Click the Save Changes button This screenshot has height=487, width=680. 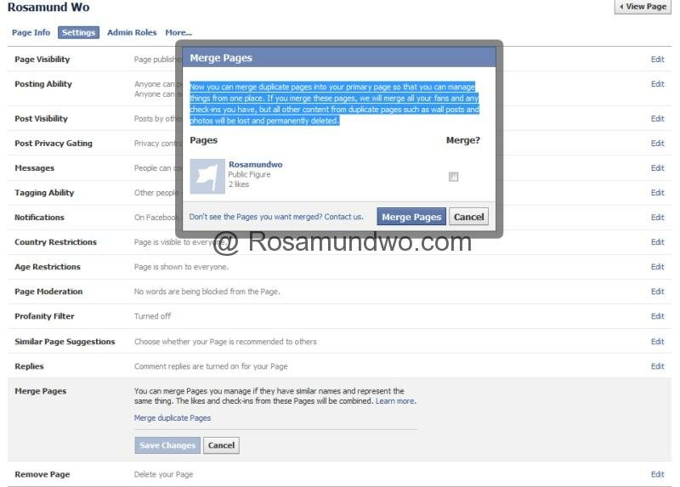167,445
